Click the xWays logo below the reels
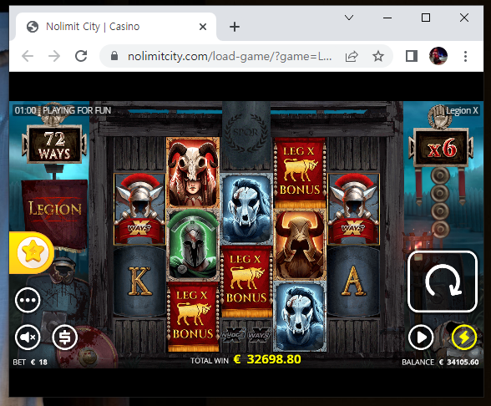Screen dimensions: 491x406 [259, 335]
